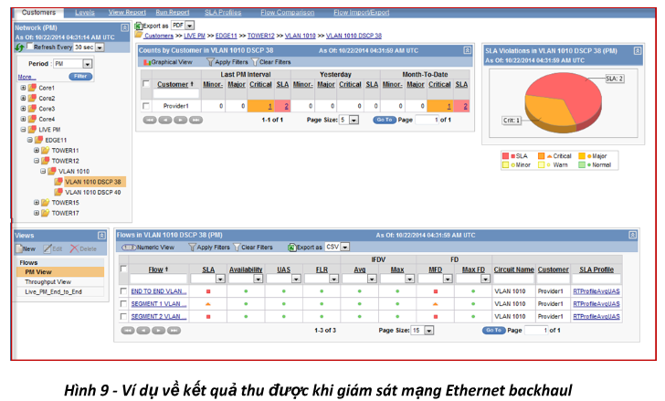
Task: Click Apply Filters funnel in Counts panel
Action: (210, 62)
